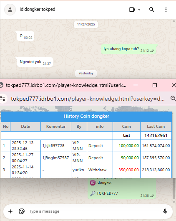The image size is (176, 221).
Task: Click TOKPED777 text in sent message
Action: tap(107, 193)
